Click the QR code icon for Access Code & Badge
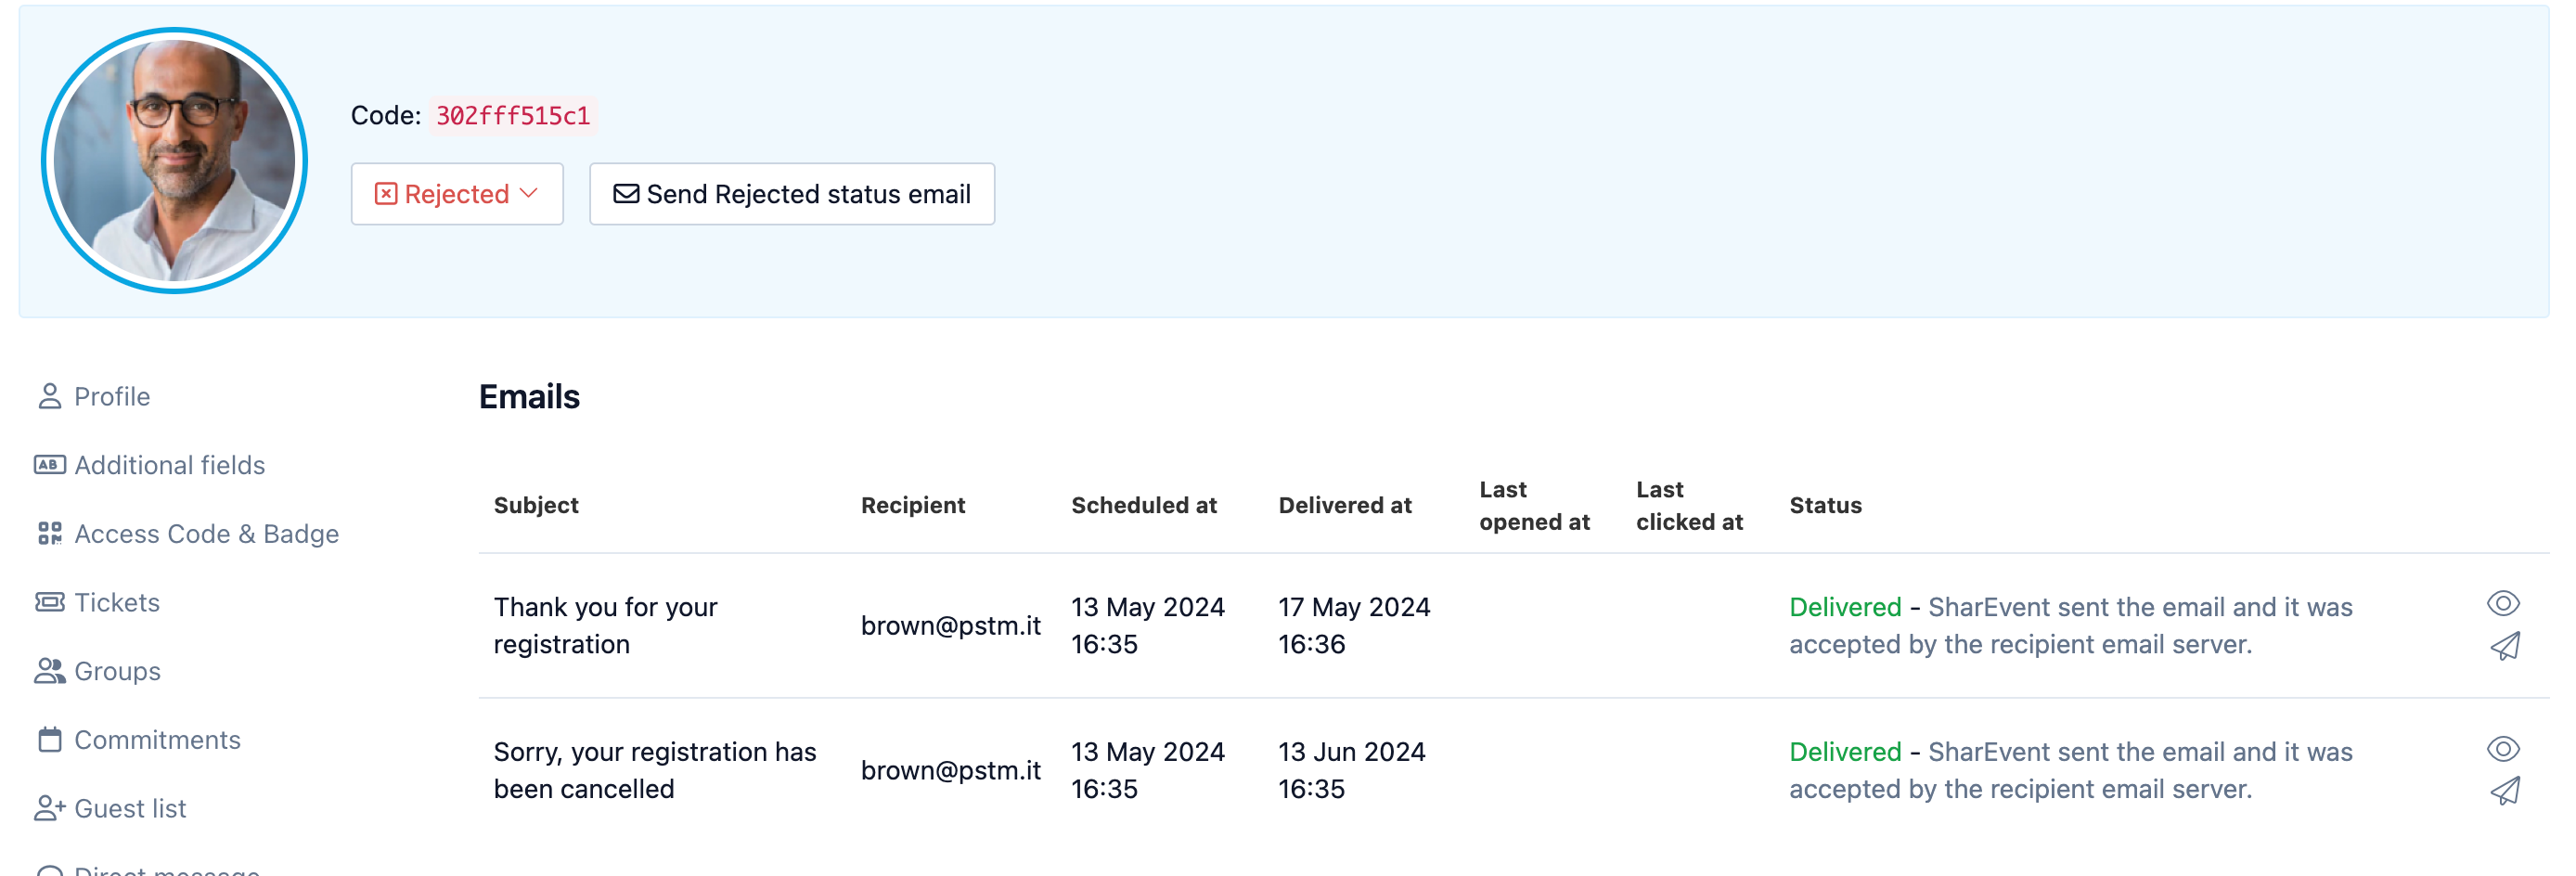The image size is (2576, 876). pyautogui.click(x=49, y=534)
